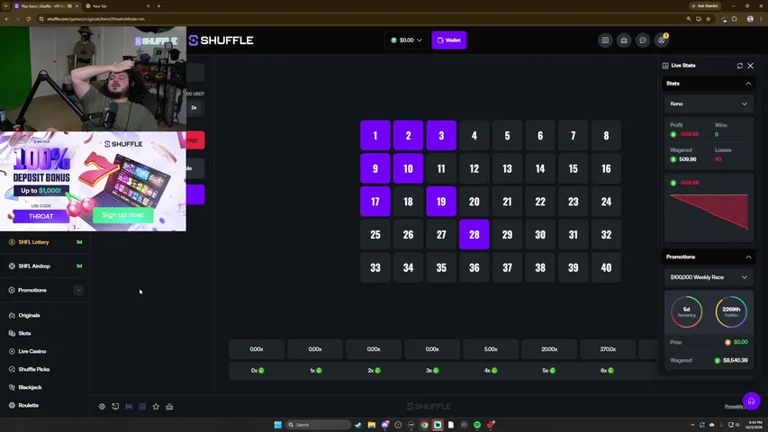Image resolution: width=768 pixels, height=432 pixels.
Task: Click the streamer webcam overlay
Action: click(93, 78)
